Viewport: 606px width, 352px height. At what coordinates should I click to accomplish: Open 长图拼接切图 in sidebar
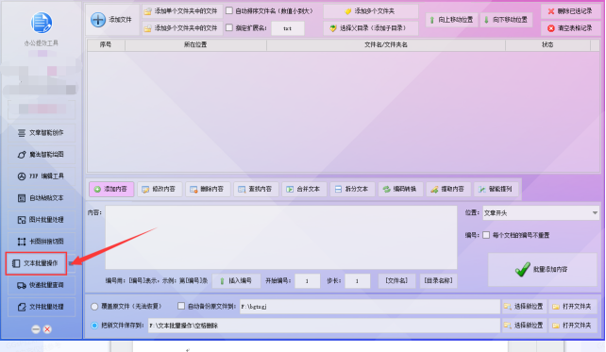(42, 242)
